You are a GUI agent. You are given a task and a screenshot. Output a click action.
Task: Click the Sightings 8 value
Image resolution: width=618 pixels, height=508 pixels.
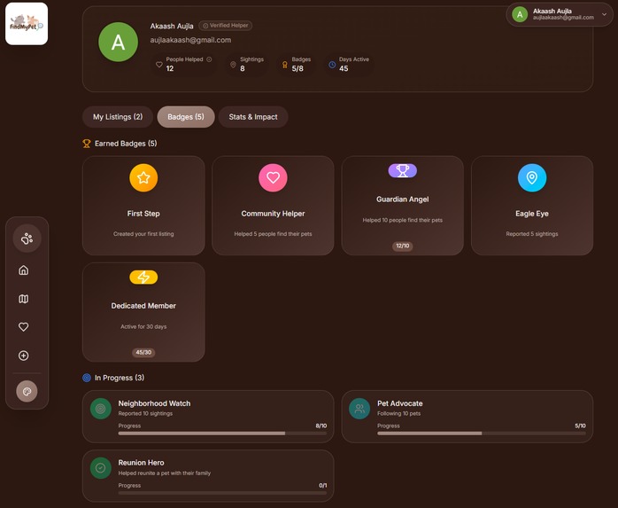(243, 68)
